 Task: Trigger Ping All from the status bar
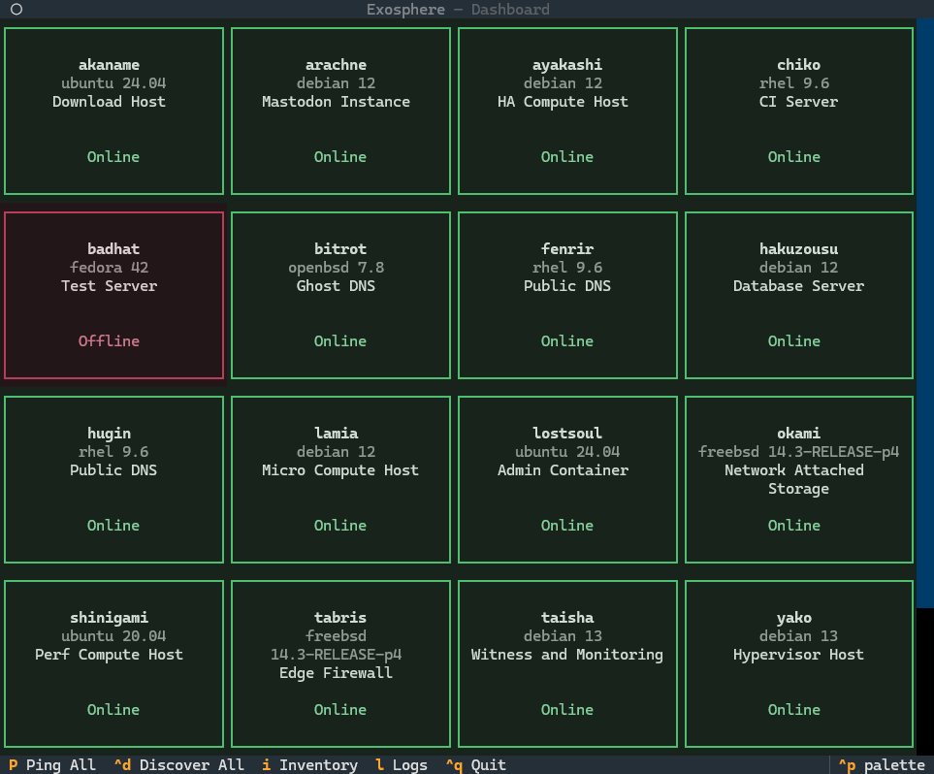[50, 764]
